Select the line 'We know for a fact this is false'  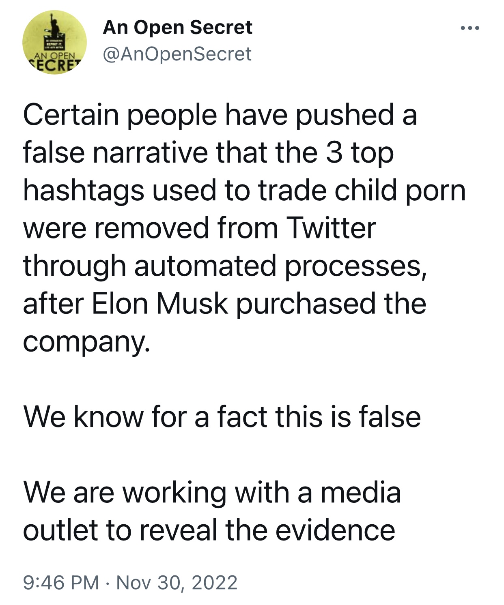click(222, 417)
